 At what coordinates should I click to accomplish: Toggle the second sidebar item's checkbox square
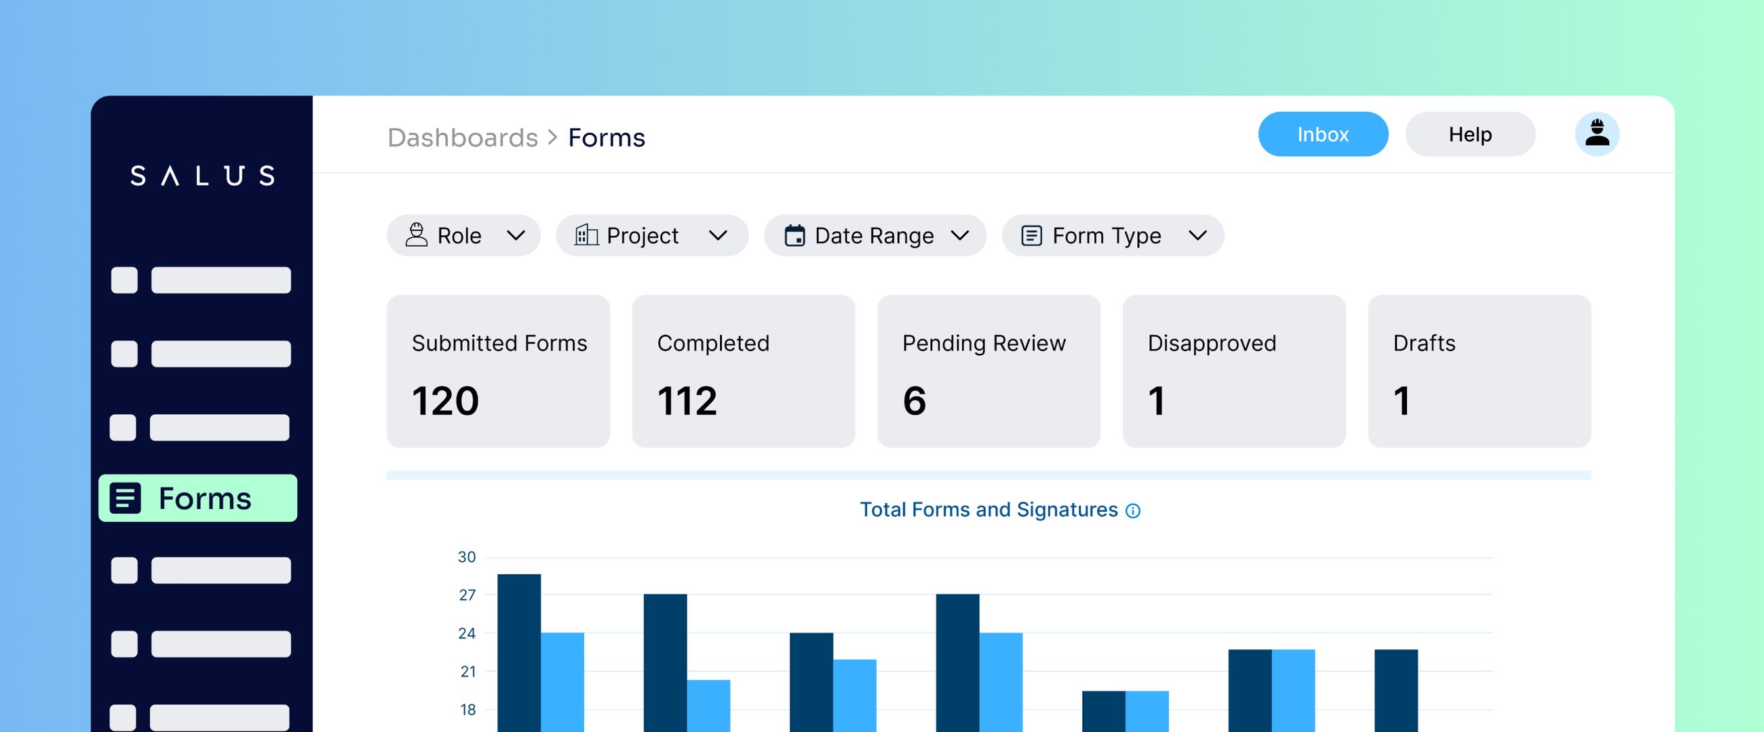(x=125, y=355)
